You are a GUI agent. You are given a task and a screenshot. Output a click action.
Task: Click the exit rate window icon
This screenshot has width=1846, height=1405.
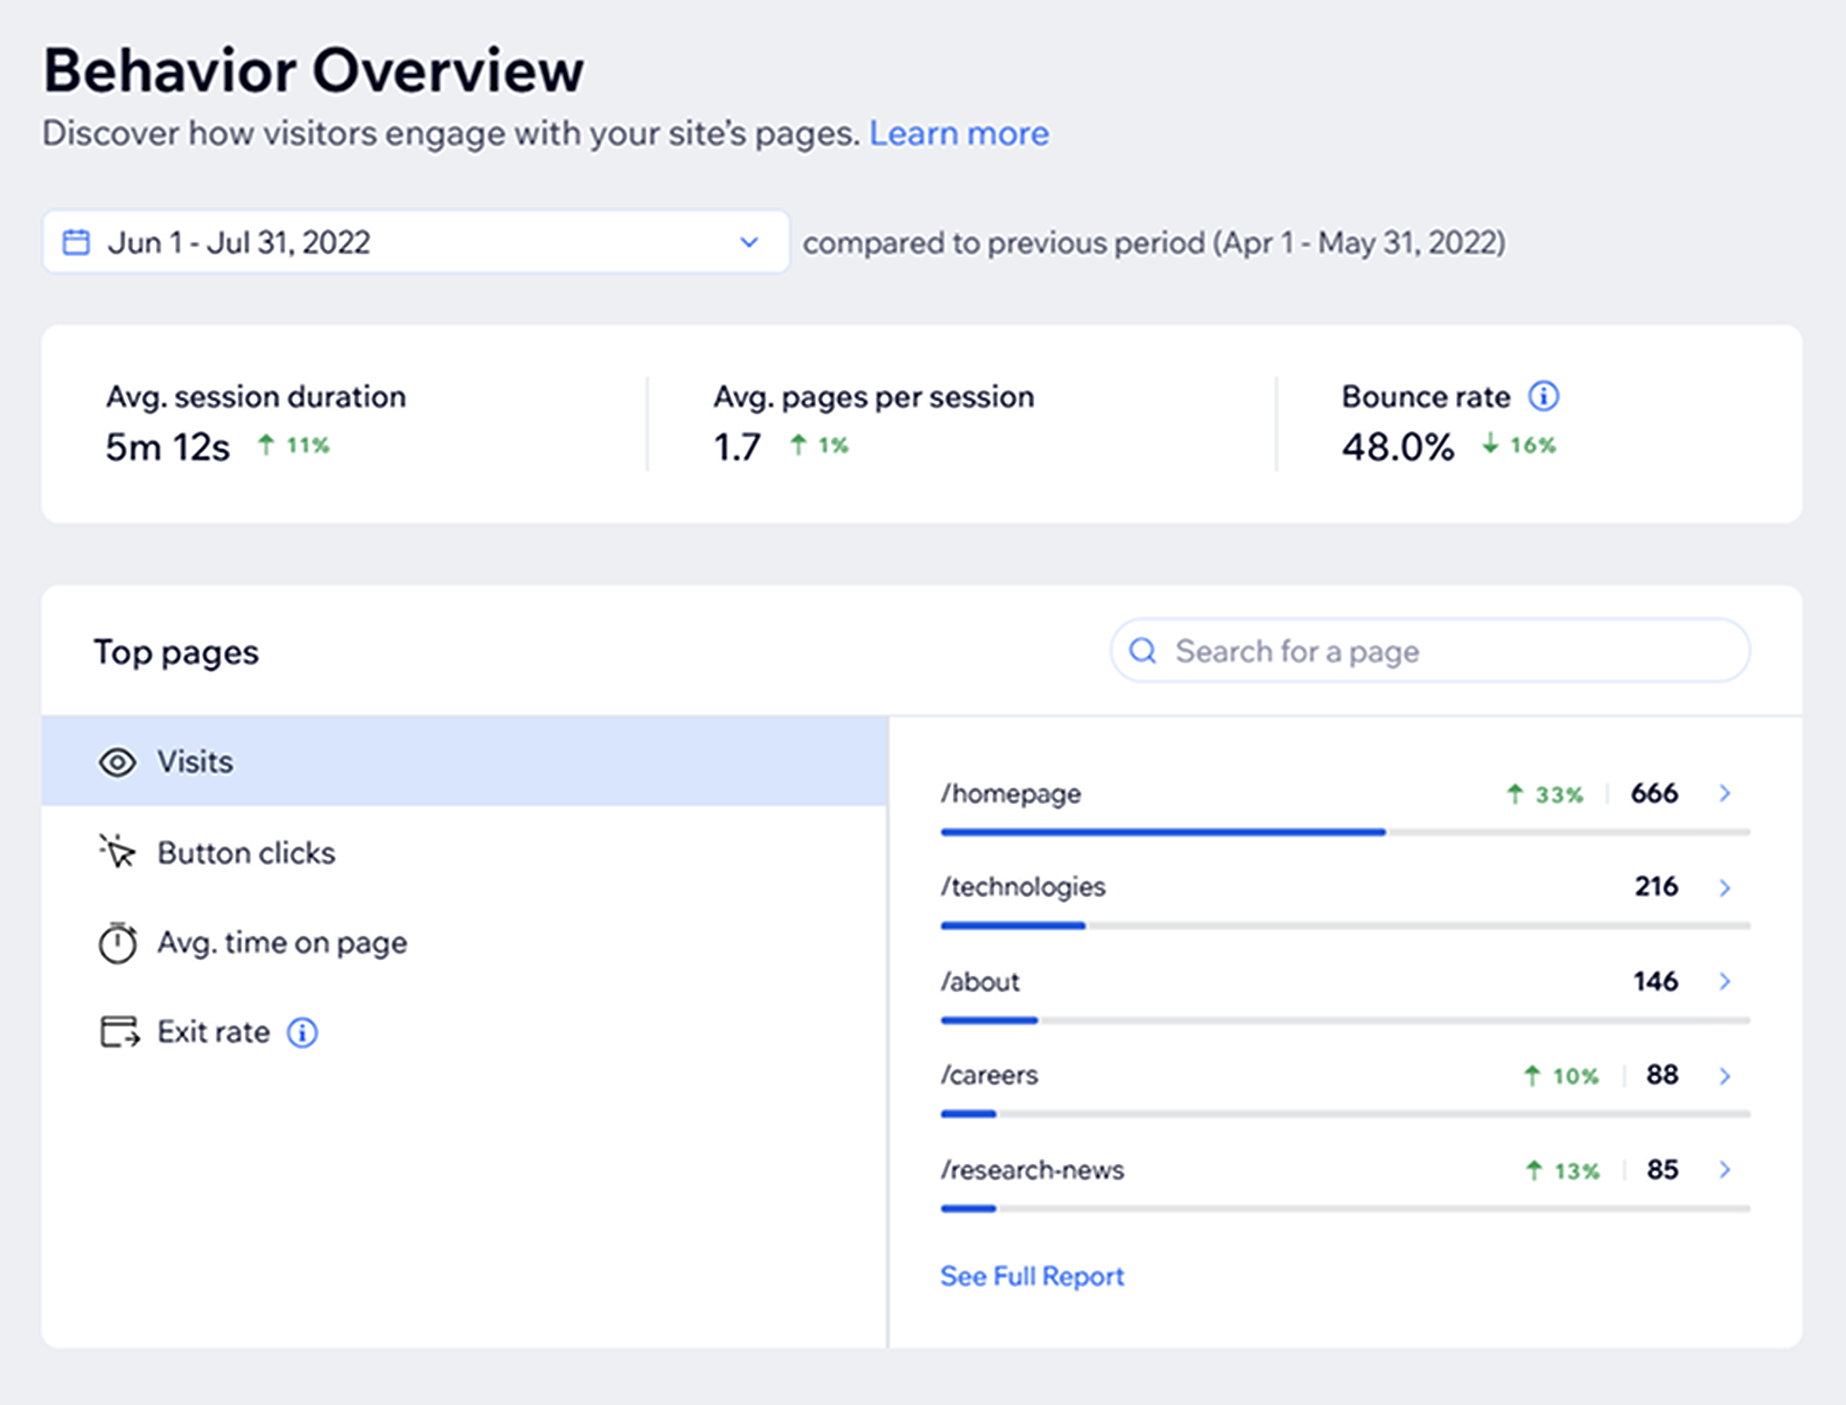pyautogui.click(x=119, y=1032)
